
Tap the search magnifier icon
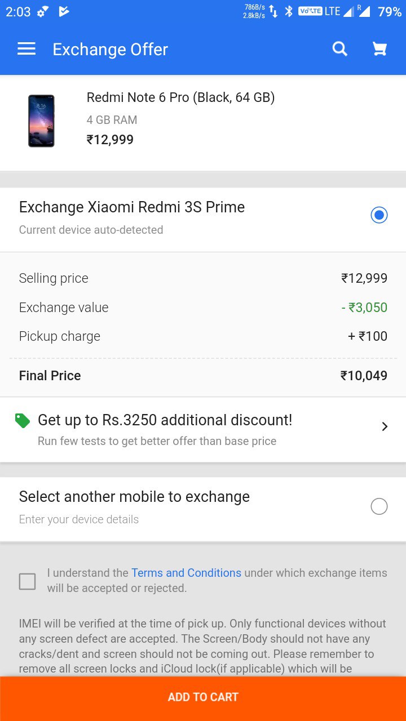(340, 49)
